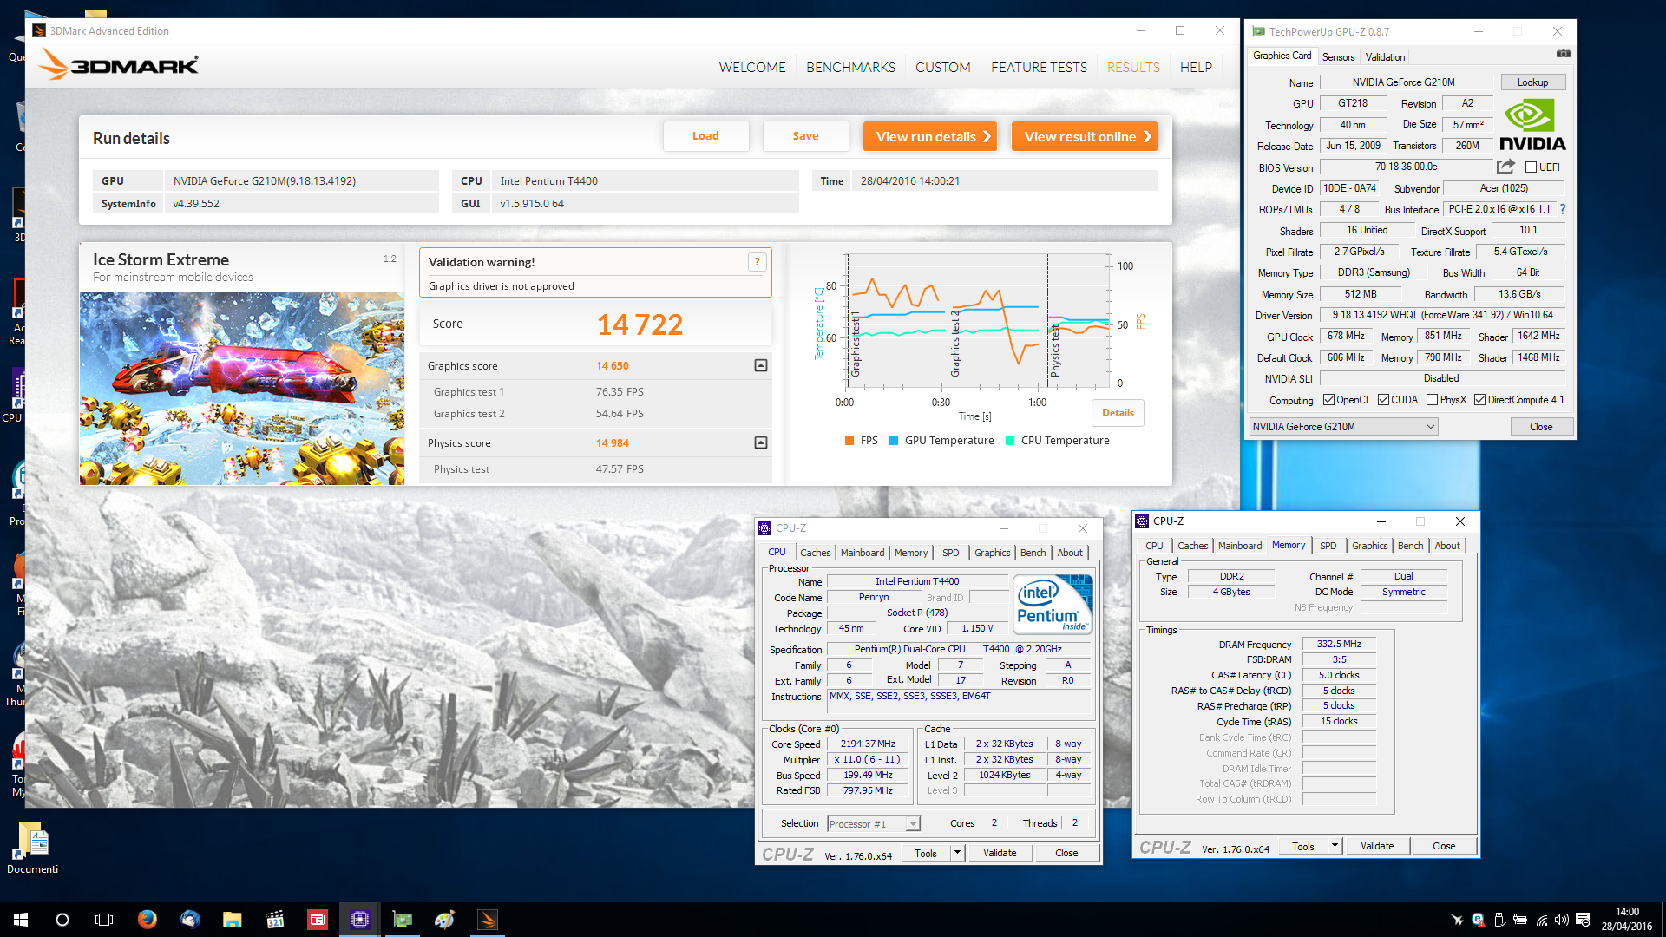Image resolution: width=1666 pixels, height=937 pixels.
Task: Click the Paint palette taskbar icon
Action: coord(445,920)
